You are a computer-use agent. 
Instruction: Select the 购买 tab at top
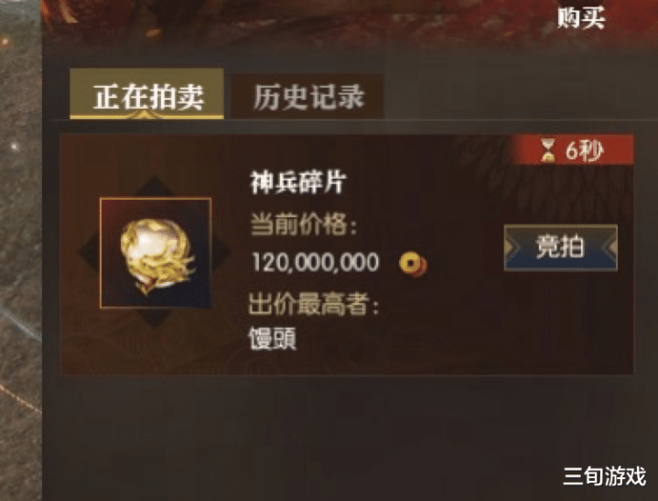pyautogui.click(x=581, y=18)
